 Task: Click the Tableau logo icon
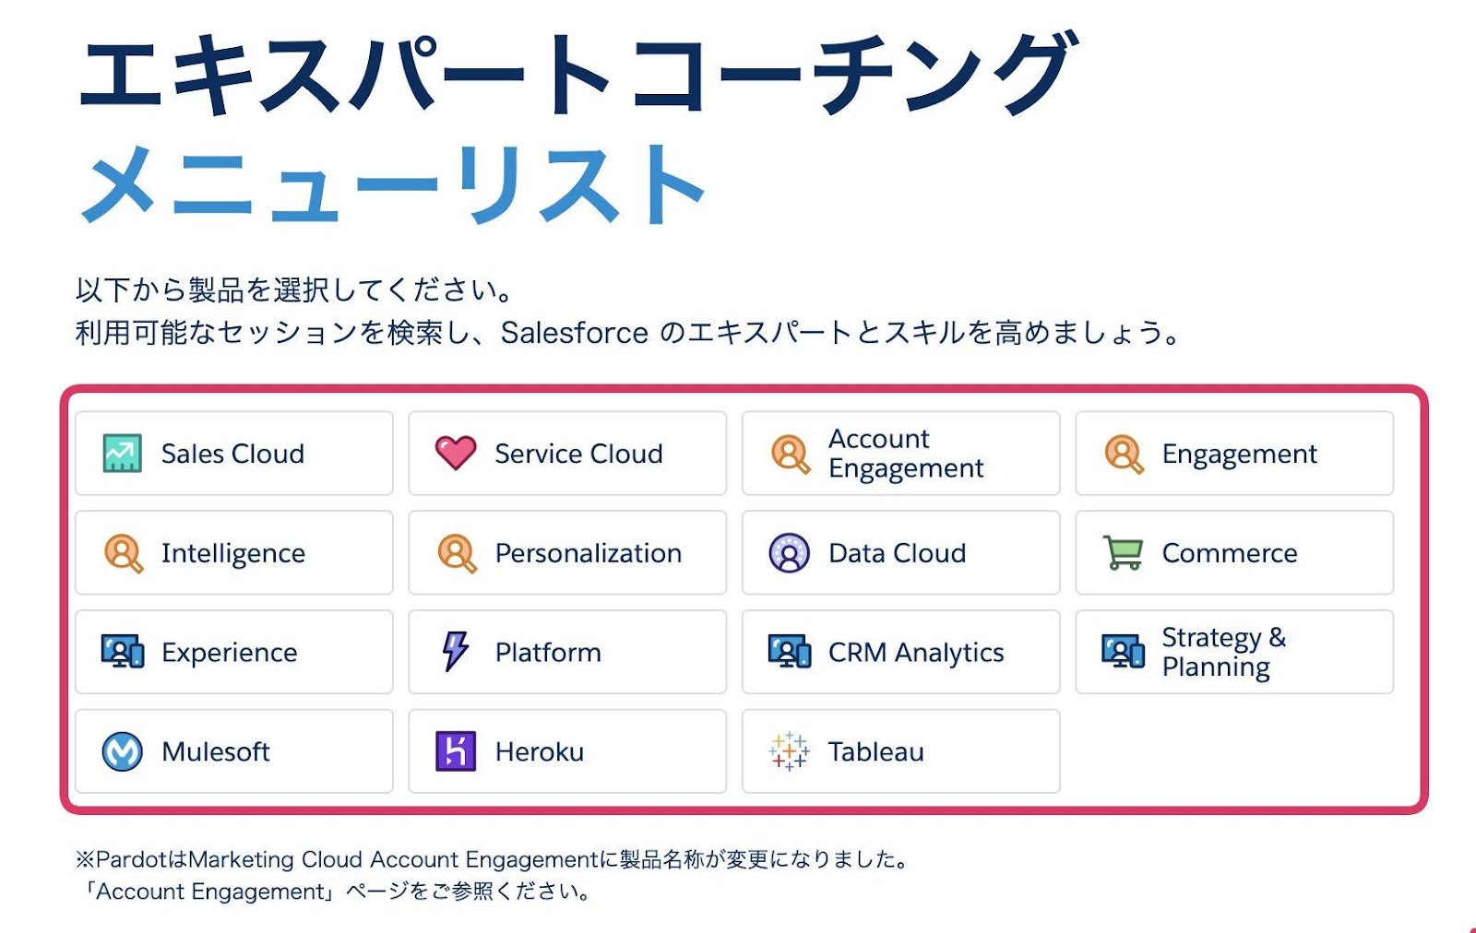pyautogui.click(x=790, y=751)
